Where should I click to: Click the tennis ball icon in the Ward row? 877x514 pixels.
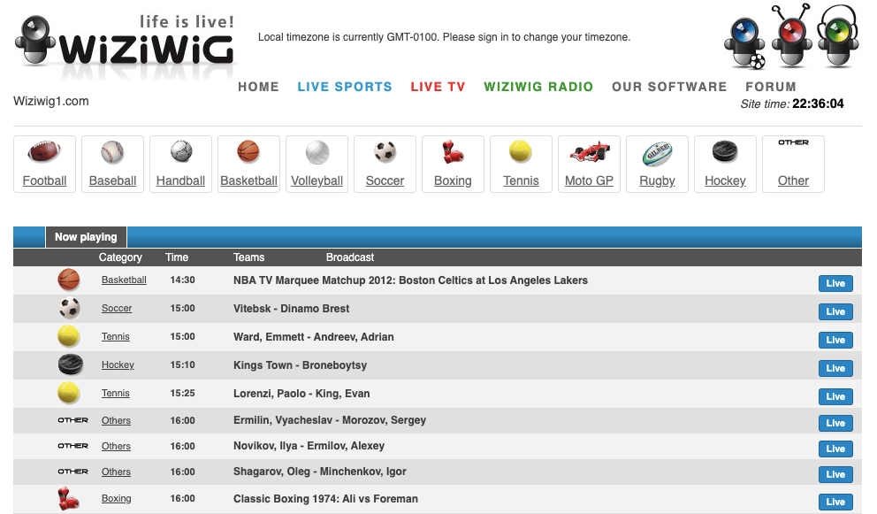pyautogui.click(x=69, y=336)
